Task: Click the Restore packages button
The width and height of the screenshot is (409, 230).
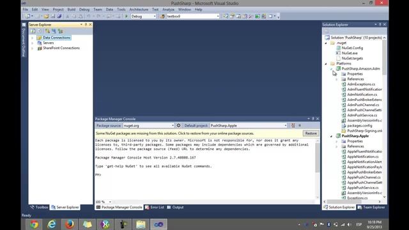Action: click(x=311, y=134)
